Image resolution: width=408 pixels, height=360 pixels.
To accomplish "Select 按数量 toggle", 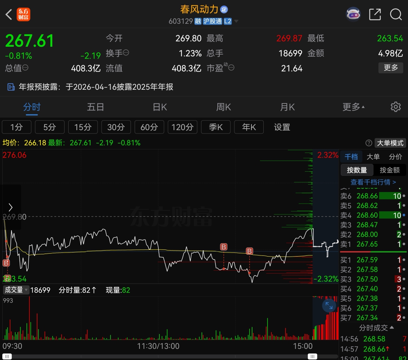I will (357, 170).
